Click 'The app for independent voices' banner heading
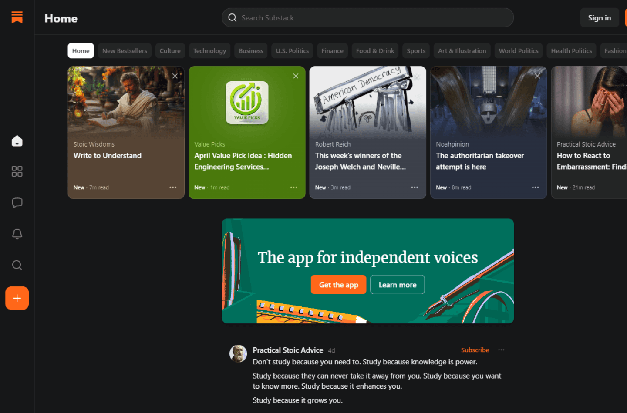627x413 pixels. pyautogui.click(x=368, y=257)
